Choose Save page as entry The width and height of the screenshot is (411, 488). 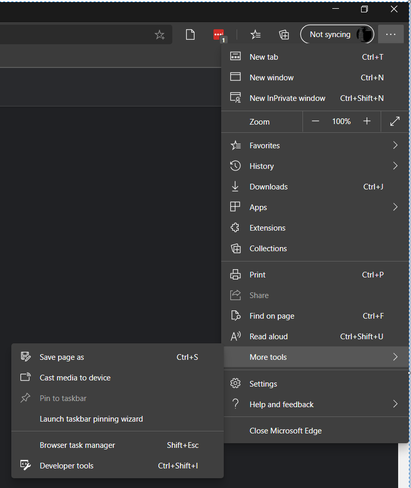[x=117, y=357]
